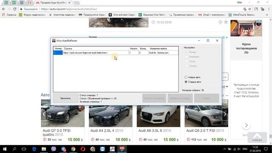Click the Удалить из очереди button
The width and height of the screenshot is (272, 153).
pos(154,98)
